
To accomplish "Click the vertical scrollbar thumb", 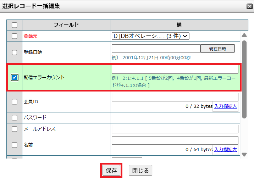I will point(244,79).
